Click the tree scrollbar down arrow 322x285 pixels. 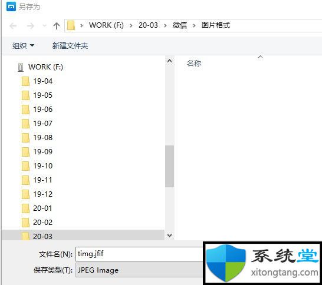click(170, 235)
